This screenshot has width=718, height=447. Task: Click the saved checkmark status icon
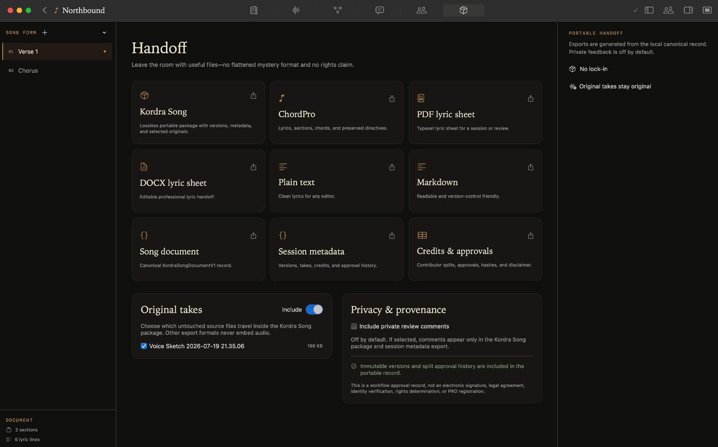[x=635, y=10]
